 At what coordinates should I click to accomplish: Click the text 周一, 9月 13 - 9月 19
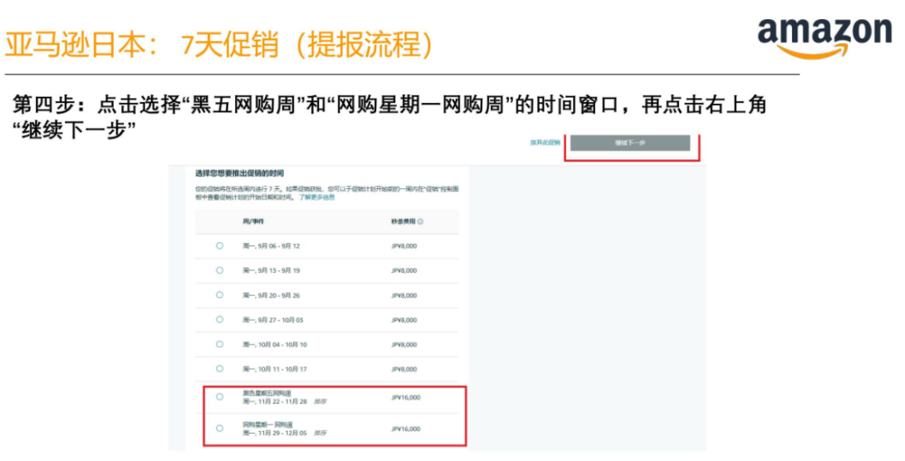coord(271,271)
